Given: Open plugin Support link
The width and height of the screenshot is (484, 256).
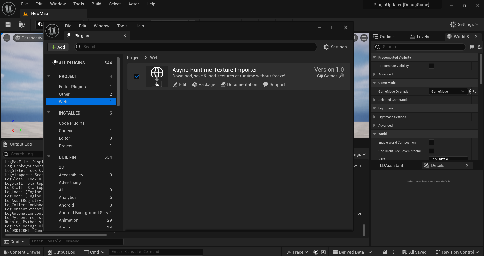Looking at the screenshot, I should pyautogui.click(x=274, y=84).
